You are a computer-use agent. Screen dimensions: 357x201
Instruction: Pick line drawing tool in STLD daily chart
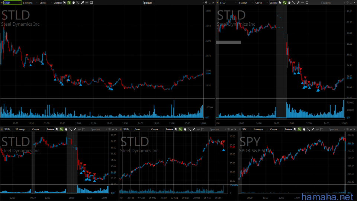189,129
